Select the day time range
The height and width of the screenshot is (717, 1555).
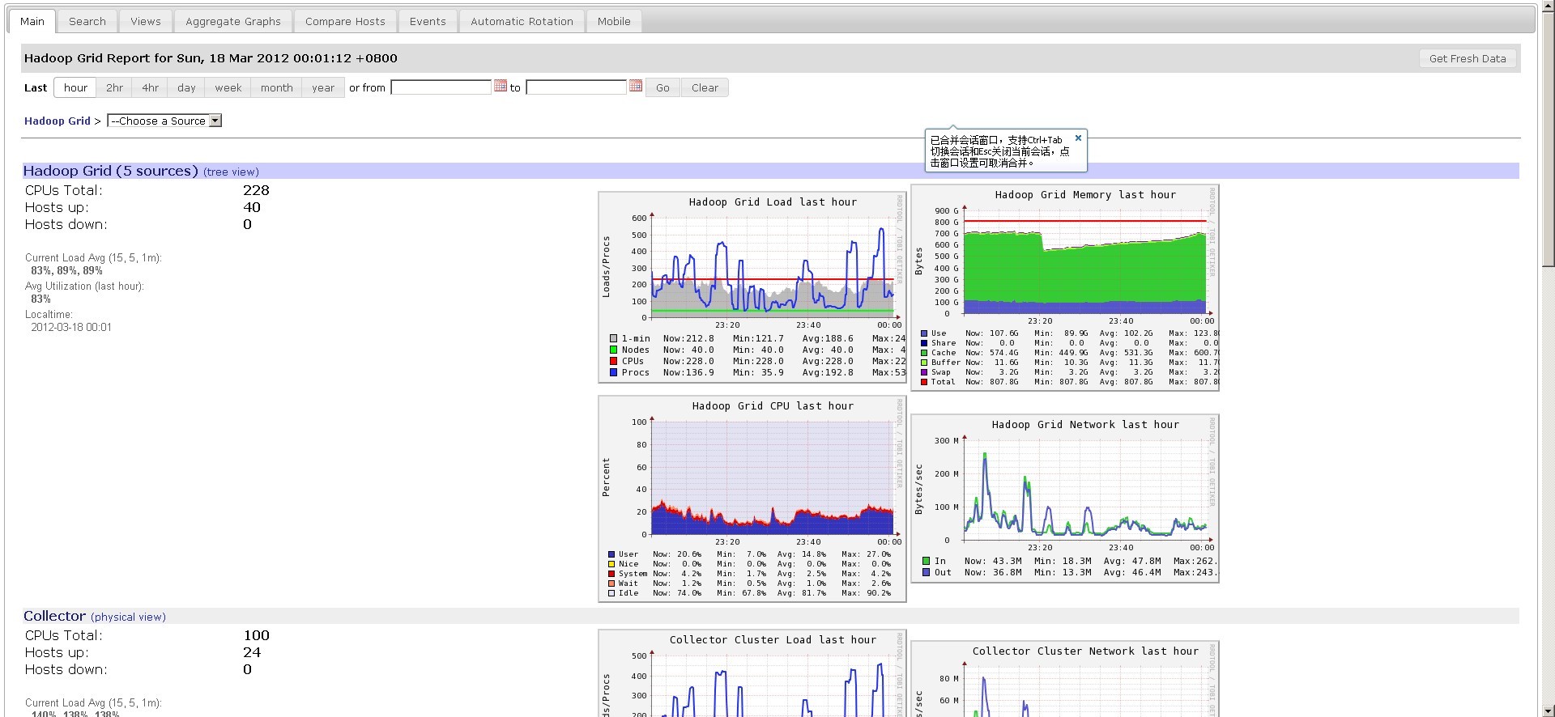(186, 87)
